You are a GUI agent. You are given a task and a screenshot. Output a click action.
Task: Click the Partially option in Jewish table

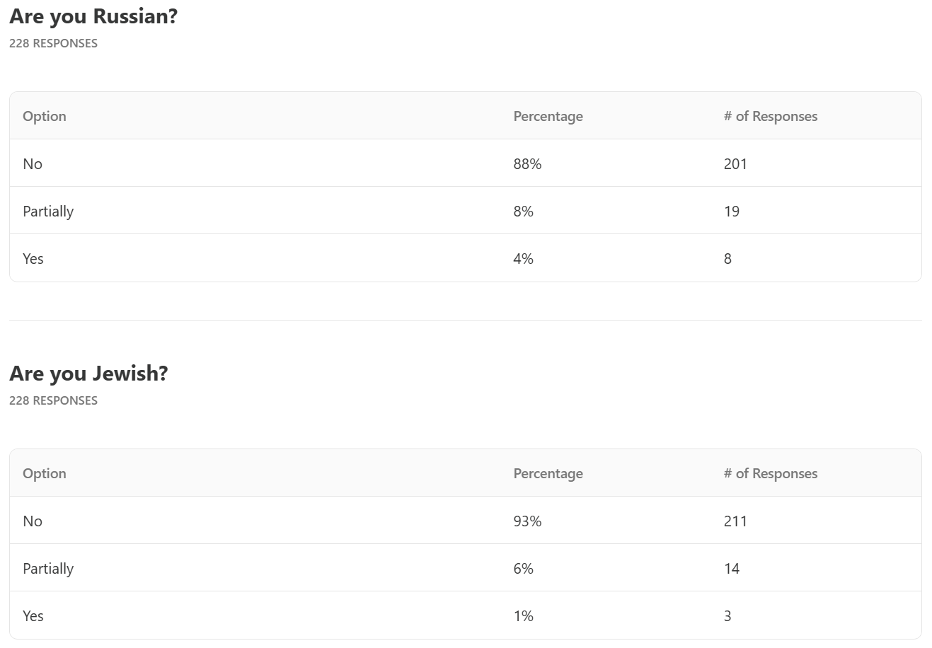pos(48,569)
